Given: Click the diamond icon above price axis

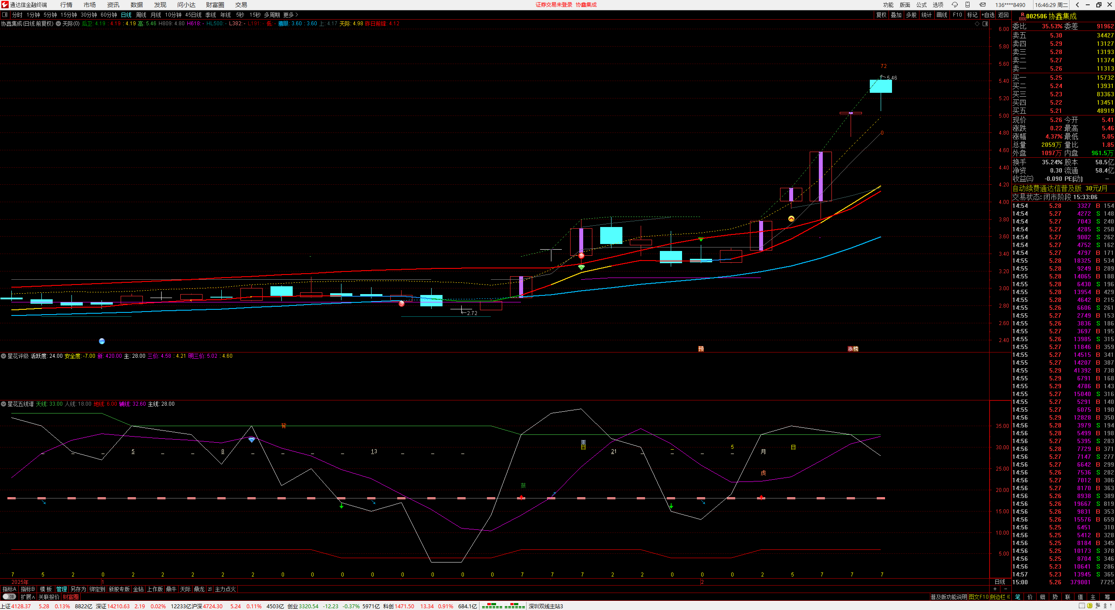Looking at the screenshot, I should pyautogui.click(x=977, y=24).
